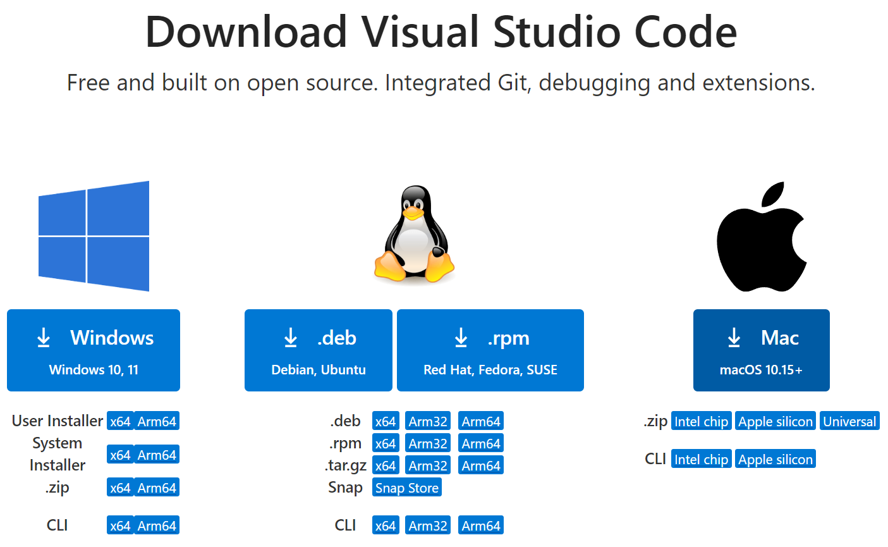888x547 pixels.
Task: Download VS Code for Windows 10, 11
Action: [x=94, y=350]
